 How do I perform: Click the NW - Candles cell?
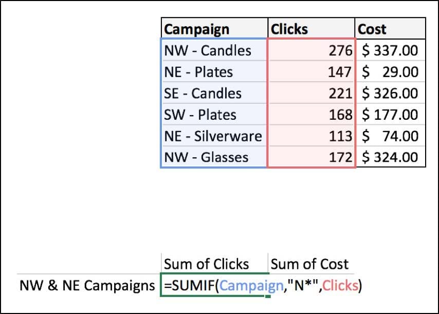pyautogui.click(x=214, y=50)
